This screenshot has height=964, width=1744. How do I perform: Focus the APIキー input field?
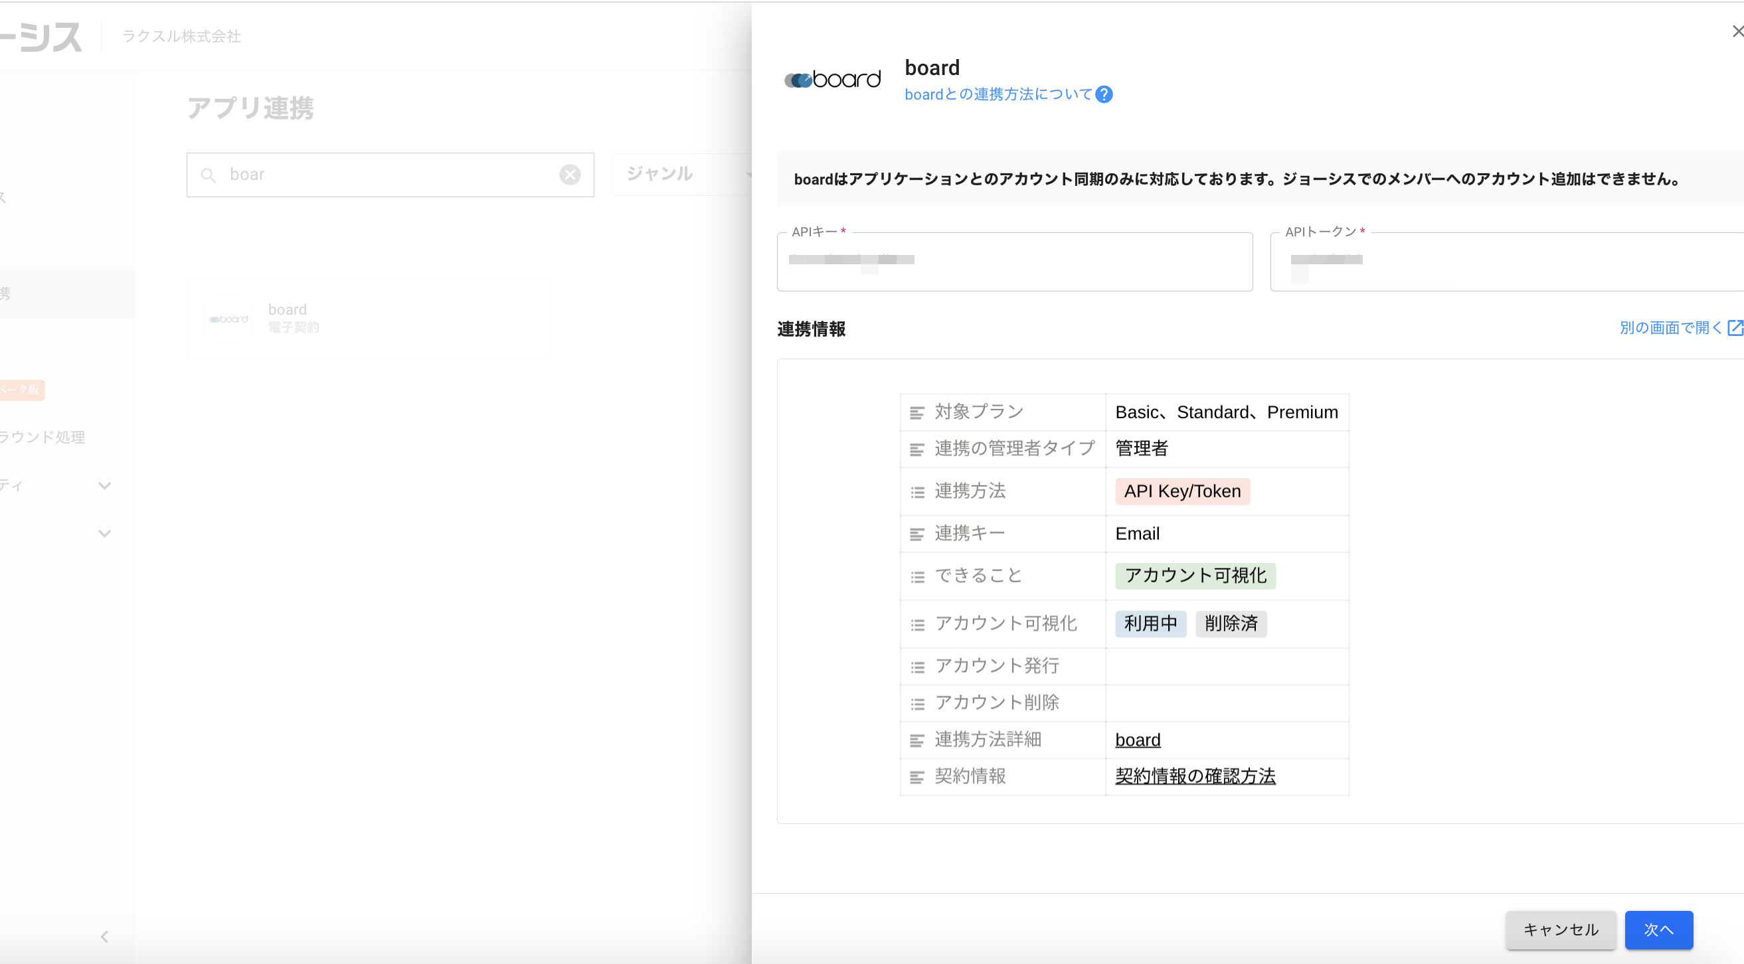click(x=1014, y=263)
